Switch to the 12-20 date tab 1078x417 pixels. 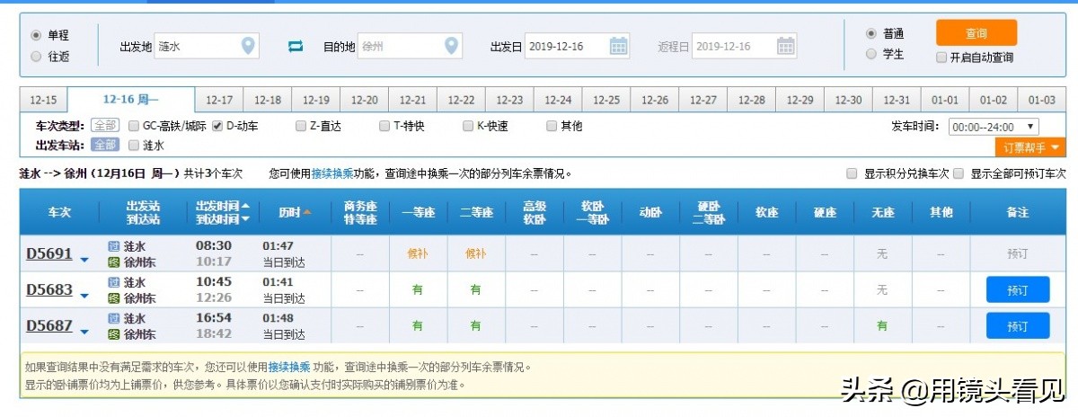tap(365, 100)
